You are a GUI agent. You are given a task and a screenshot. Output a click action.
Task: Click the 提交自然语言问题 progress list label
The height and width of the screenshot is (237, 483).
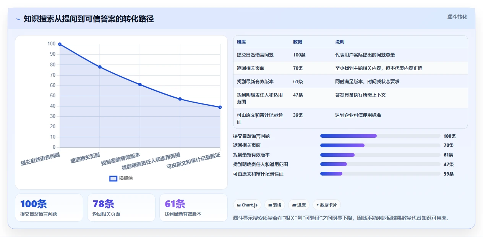pos(251,136)
